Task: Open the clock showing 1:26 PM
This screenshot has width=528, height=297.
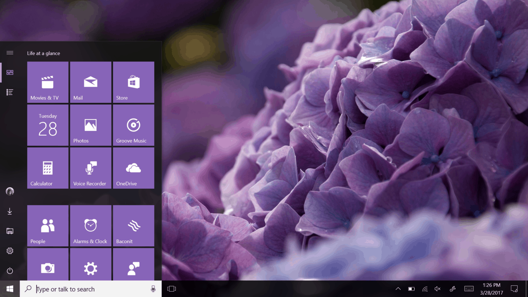Action: tap(492, 289)
